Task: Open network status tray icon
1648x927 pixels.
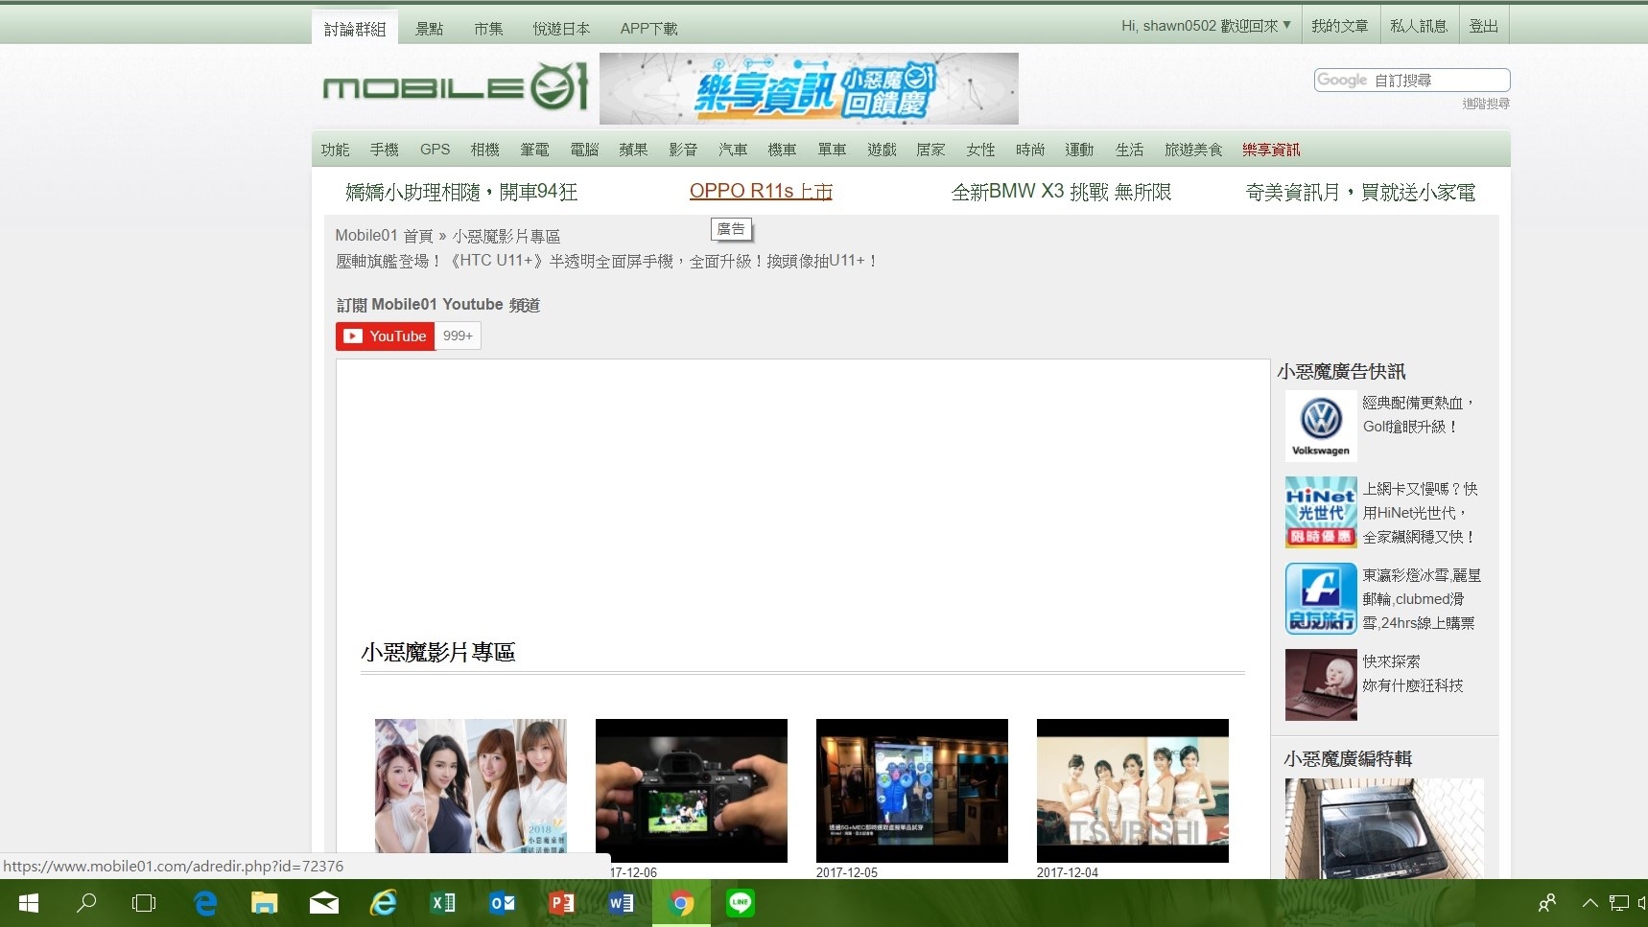Action: coord(1619,903)
